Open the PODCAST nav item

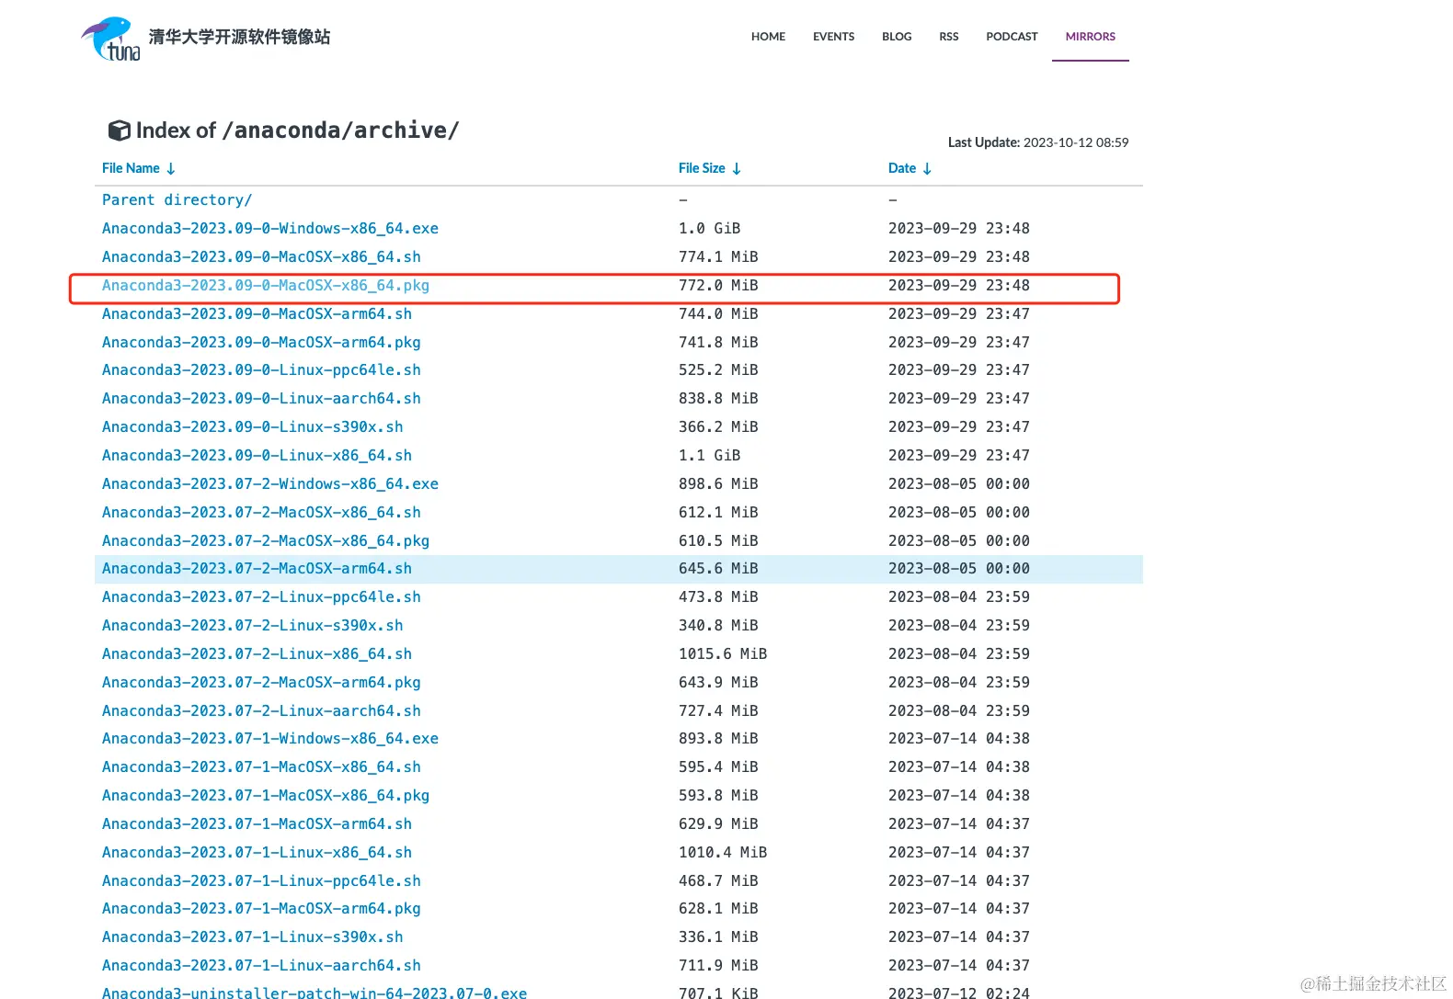[x=1012, y=37]
